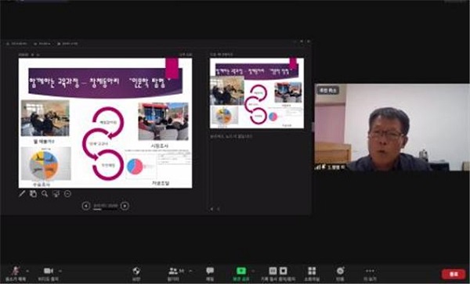The image size is (470, 284).
Task: Minimize the presenter view window
Action: click(x=295, y=41)
